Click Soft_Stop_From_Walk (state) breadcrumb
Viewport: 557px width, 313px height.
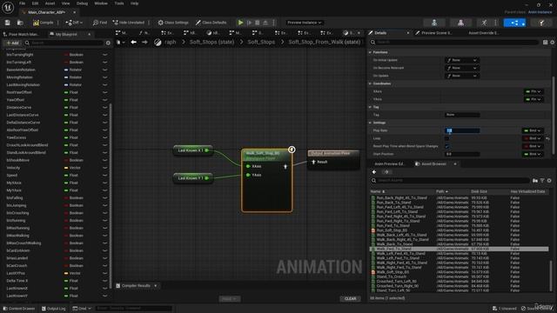tap(325, 42)
